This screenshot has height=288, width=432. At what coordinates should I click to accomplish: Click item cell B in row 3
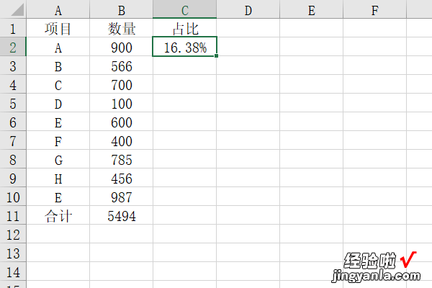coord(58,66)
